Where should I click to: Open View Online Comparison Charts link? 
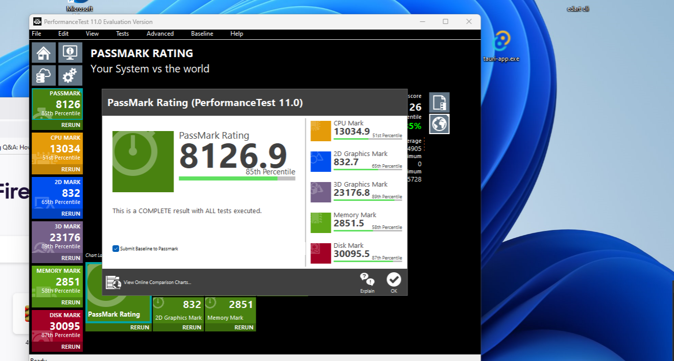pos(157,282)
